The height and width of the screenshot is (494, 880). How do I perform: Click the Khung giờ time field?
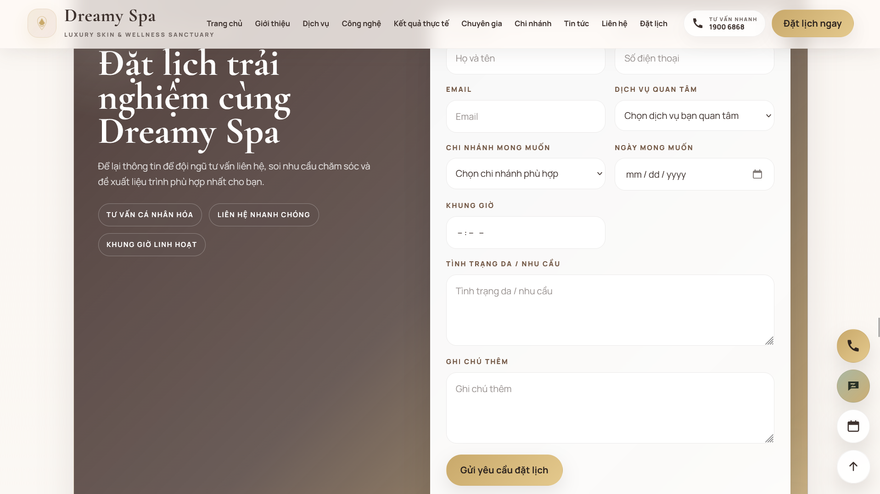pos(525,233)
